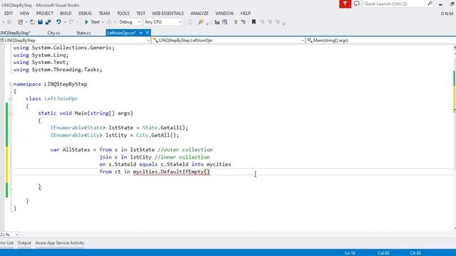Open the WEB ESSENTIALS menu
Image resolution: width=456 pixels, height=256 pixels.
[x=168, y=14]
